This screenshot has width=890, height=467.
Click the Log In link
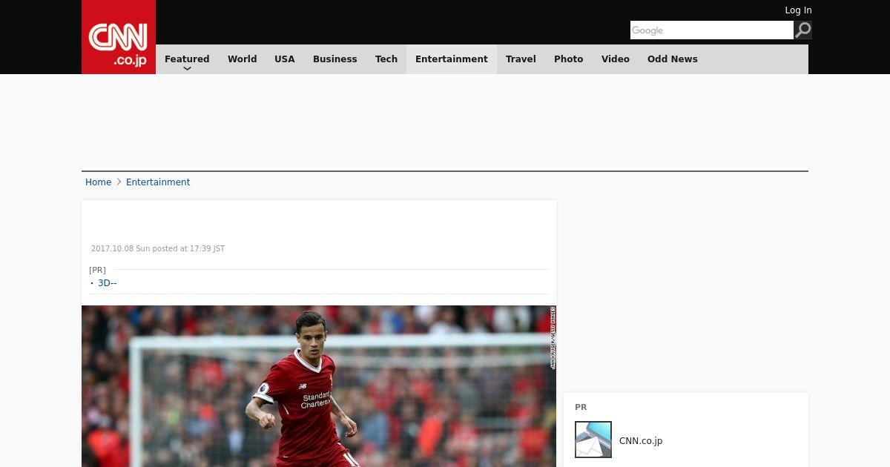click(x=798, y=10)
